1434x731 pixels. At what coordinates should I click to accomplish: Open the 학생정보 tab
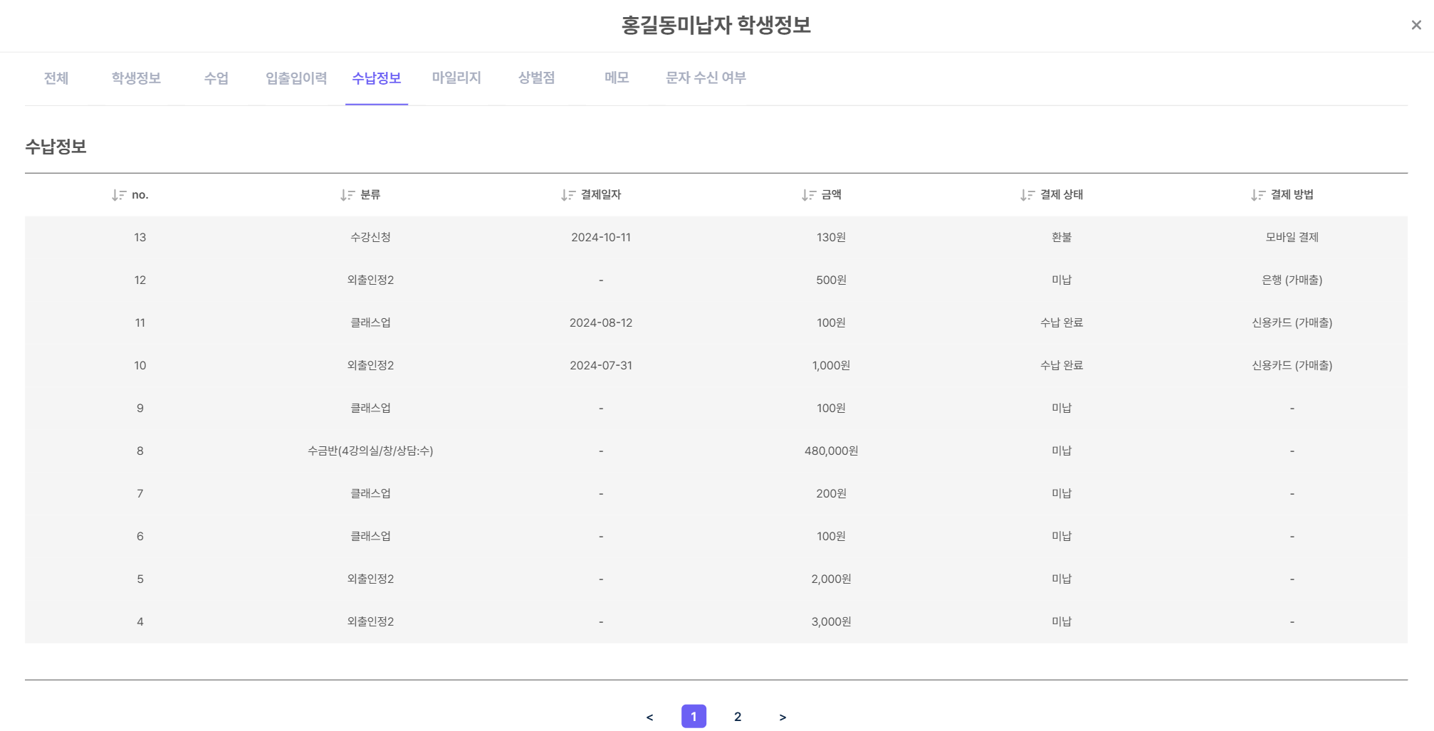click(x=136, y=78)
